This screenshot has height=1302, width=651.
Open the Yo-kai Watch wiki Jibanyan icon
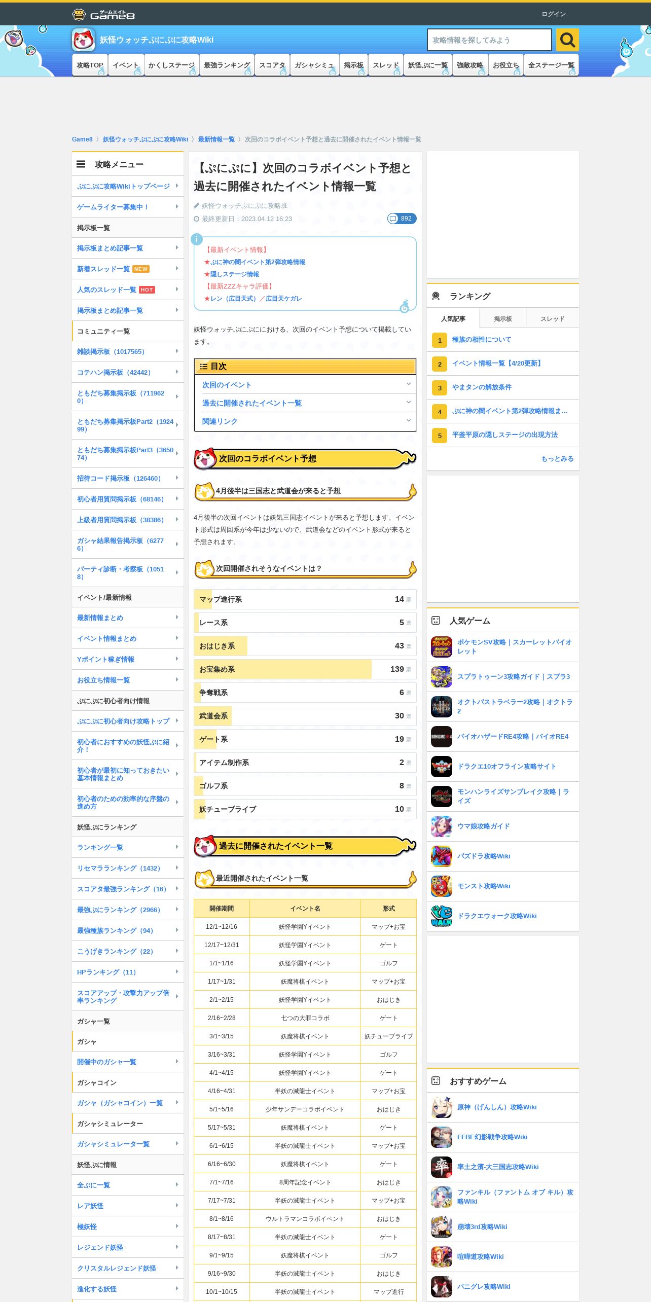coord(83,40)
